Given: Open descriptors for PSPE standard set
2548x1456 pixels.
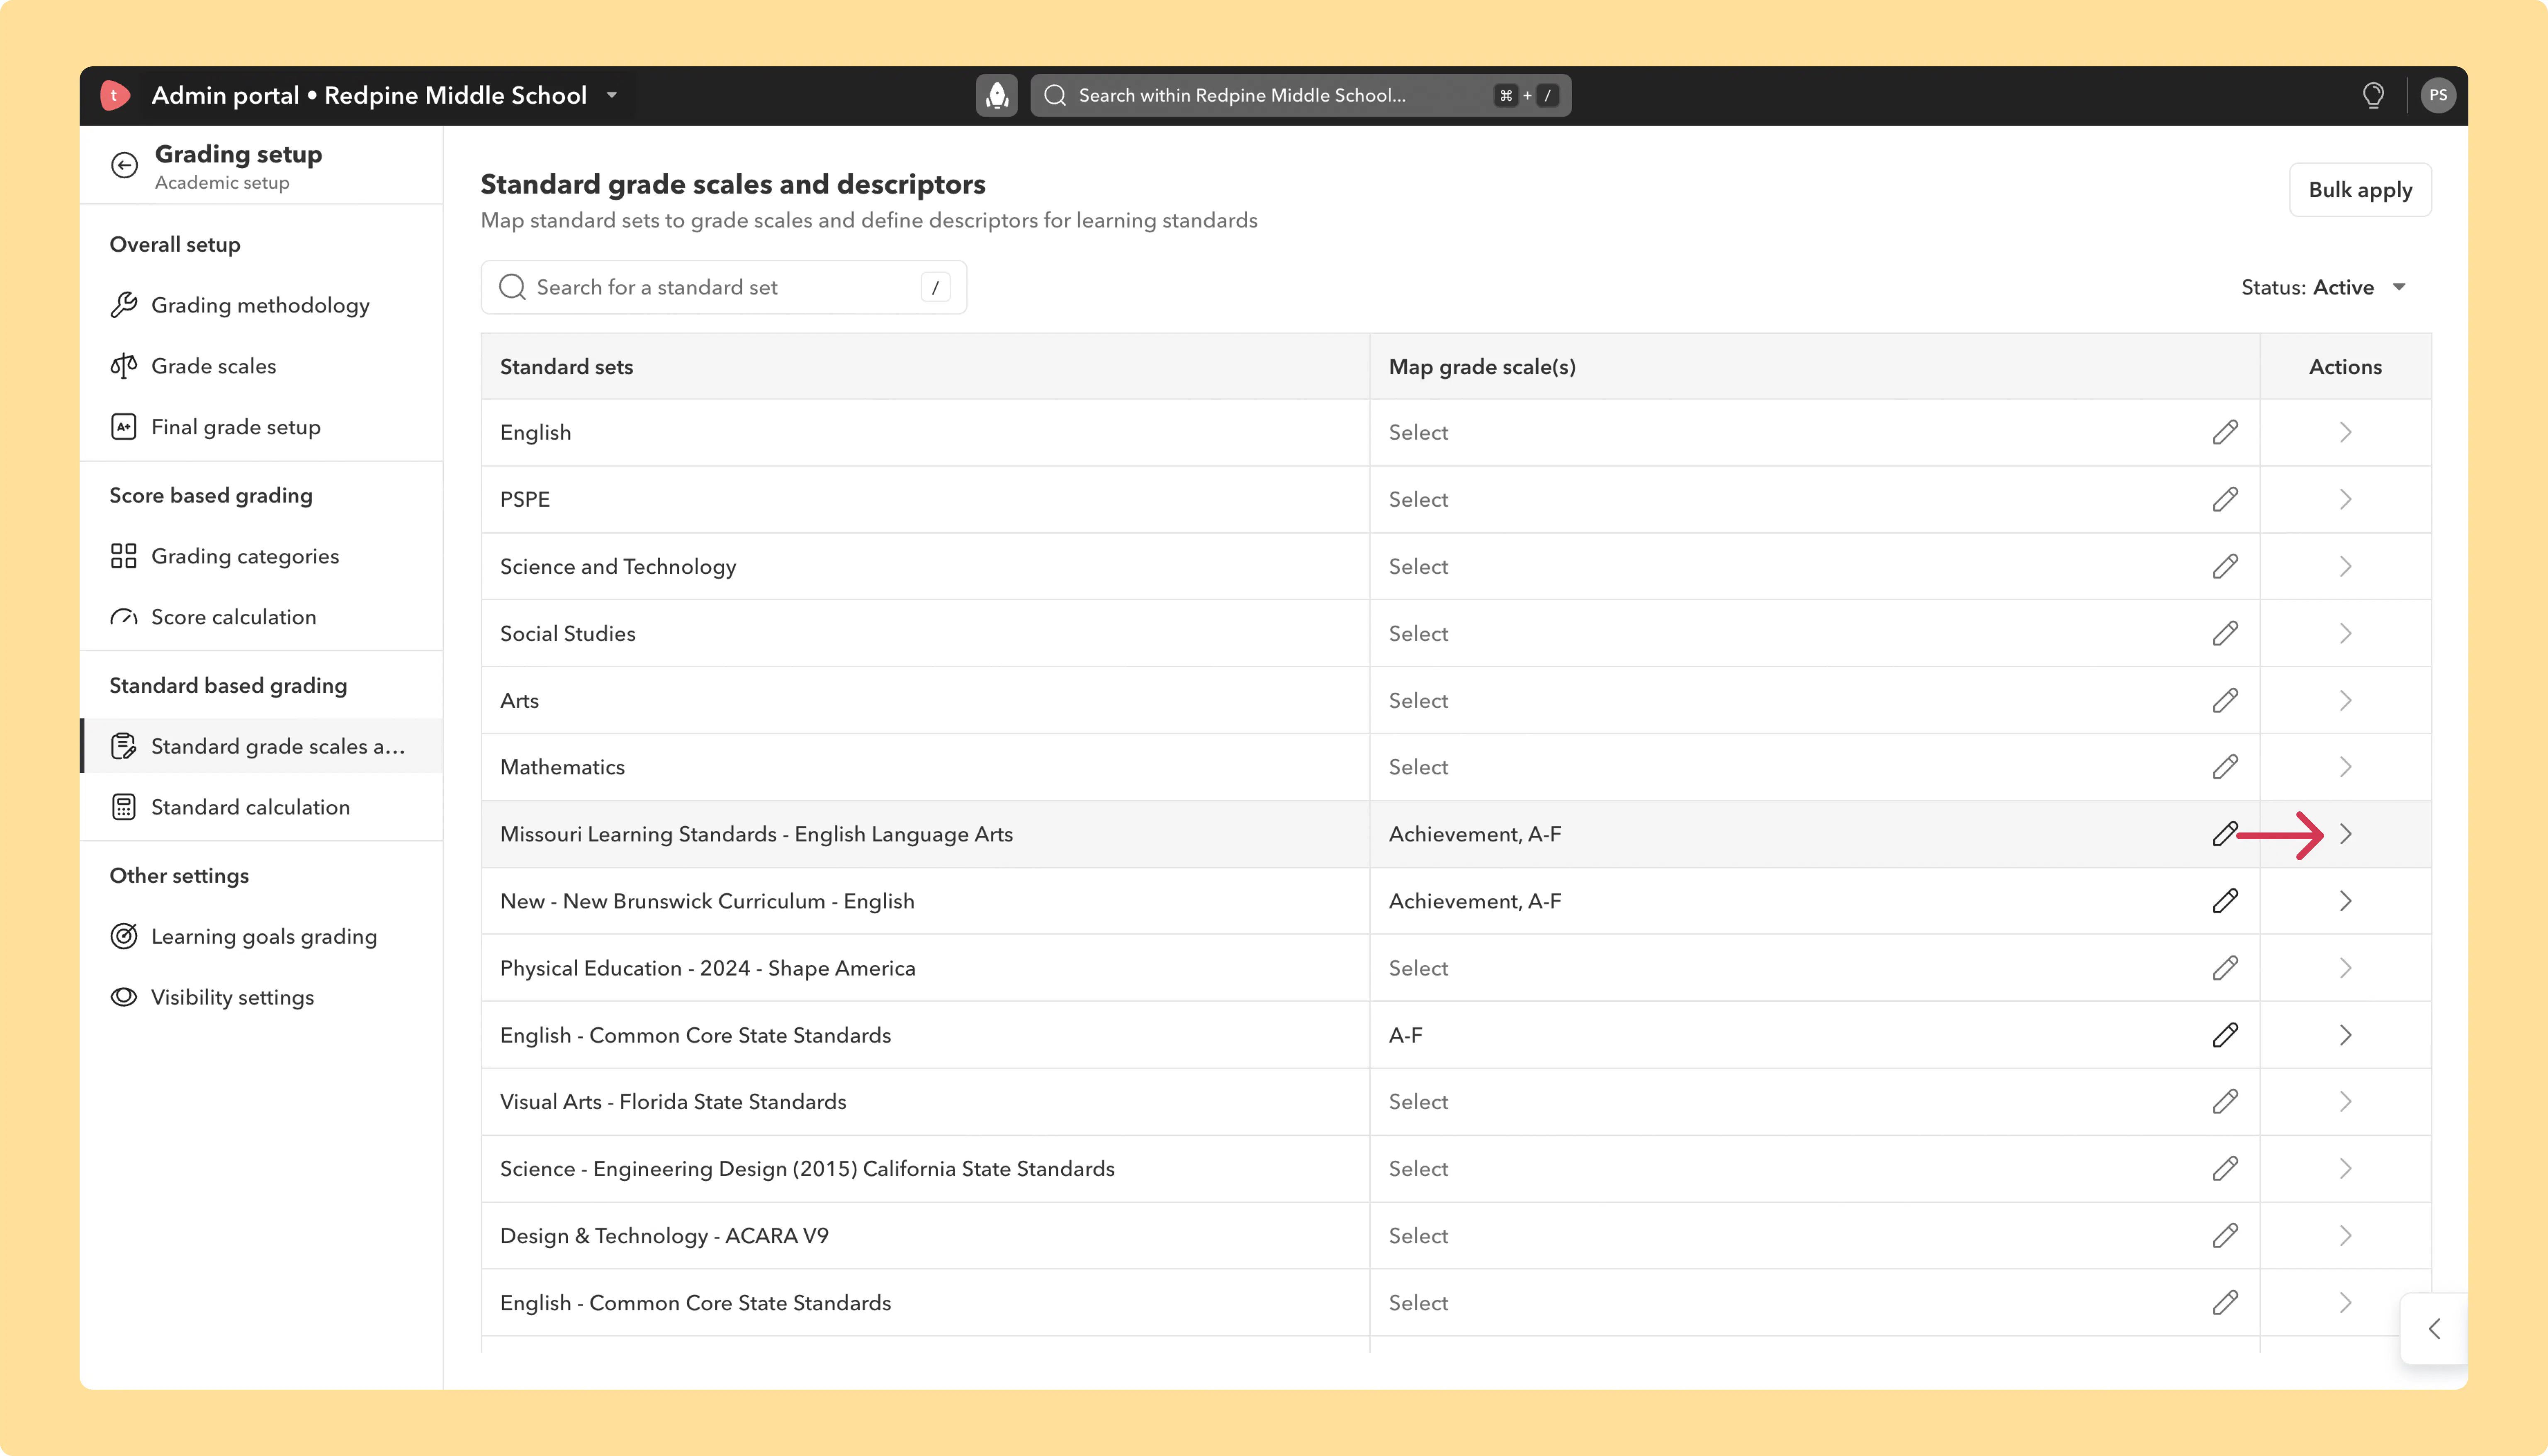Looking at the screenshot, I should 2345,499.
